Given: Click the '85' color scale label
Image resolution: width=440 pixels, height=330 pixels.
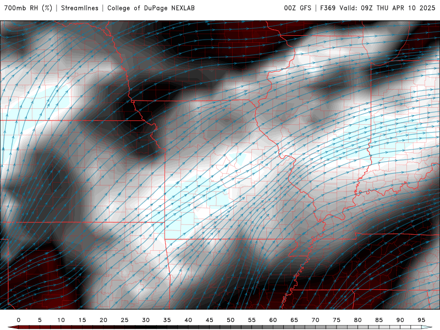Looking at the screenshot, I should tap(379, 320).
